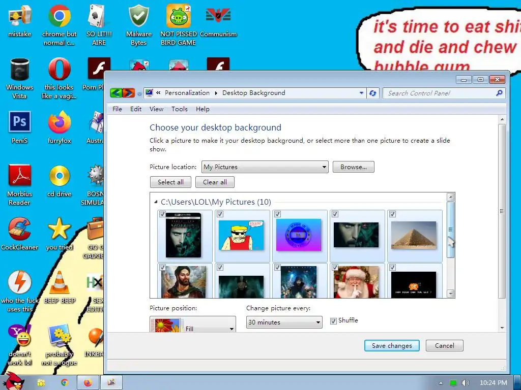
Task: Open the Morbius Reader desktop icon
Action: 20,185
